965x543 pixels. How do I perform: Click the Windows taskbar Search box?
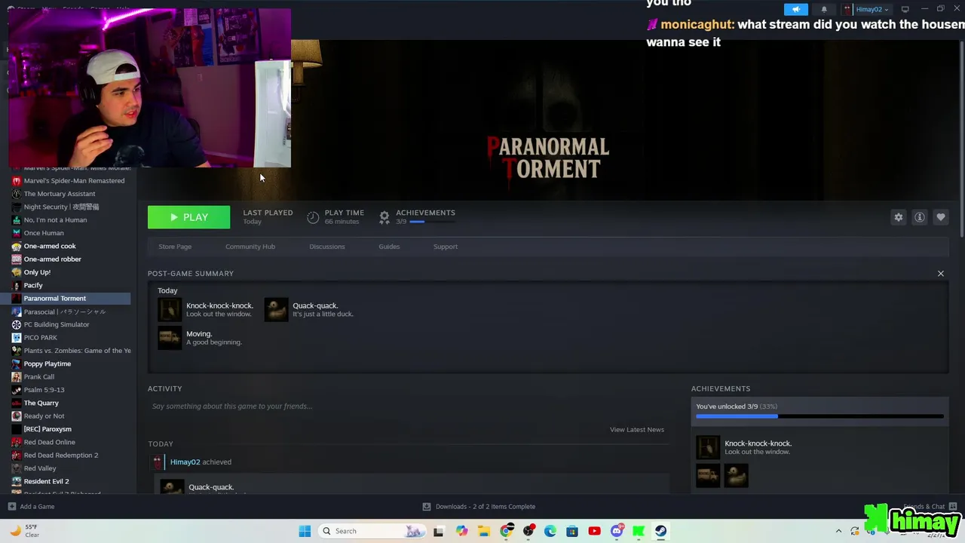[x=372, y=531]
